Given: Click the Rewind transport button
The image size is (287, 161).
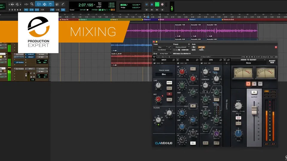Looking at the screenshot, I should point(152,10).
